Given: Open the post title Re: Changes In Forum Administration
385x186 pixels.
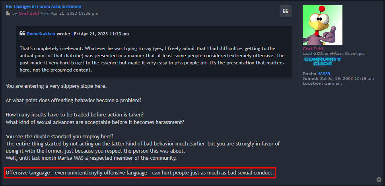Looking at the screenshot, I should click(x=43, y=6).
